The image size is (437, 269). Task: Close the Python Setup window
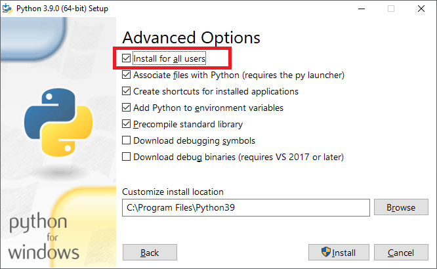click(x=421, y=9)
